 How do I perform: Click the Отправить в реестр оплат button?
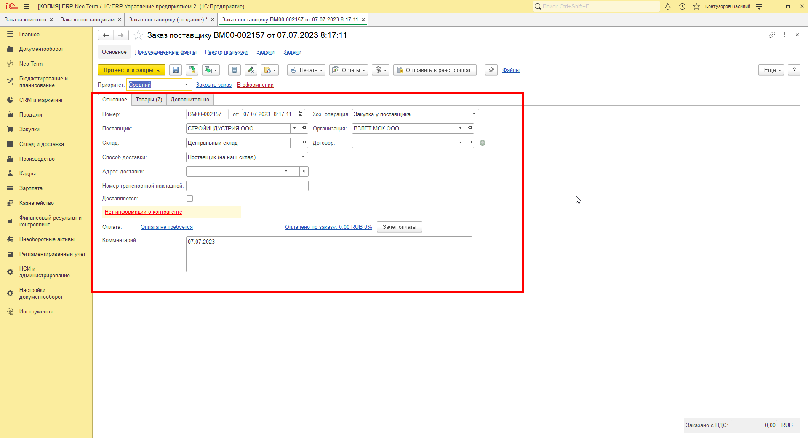[435, 70]
